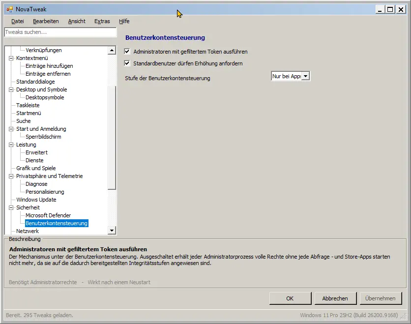Select Start und Anmeldung tree label
This screenshot has width=411, height=324.
pyautogui.click(x=41, y=129)
